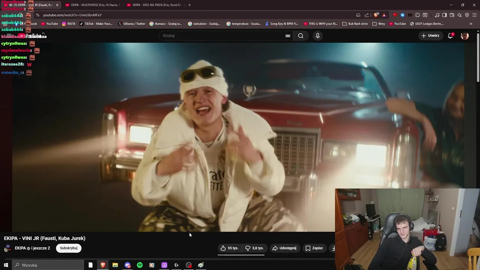This screenshot has height=270, width=480.
Task: Show more bookmarks with the double chevron
Action: (471, 24)
